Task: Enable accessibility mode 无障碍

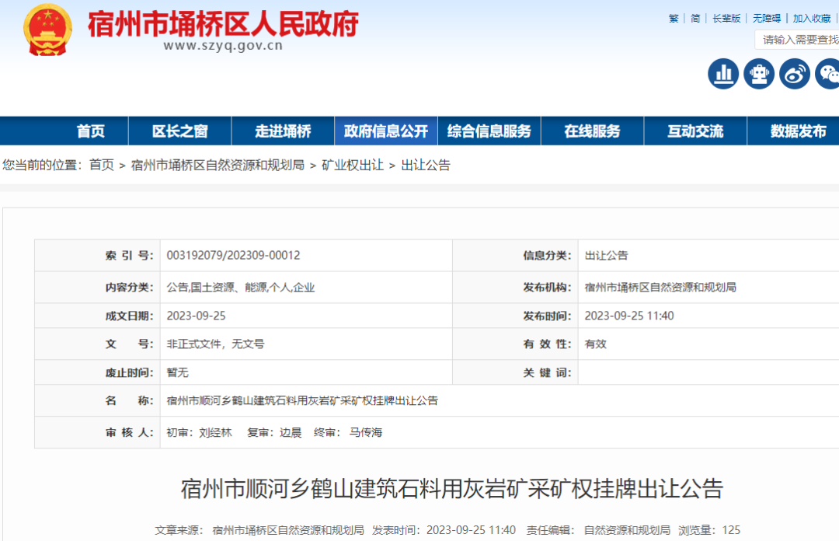Action: click(767, 19)
